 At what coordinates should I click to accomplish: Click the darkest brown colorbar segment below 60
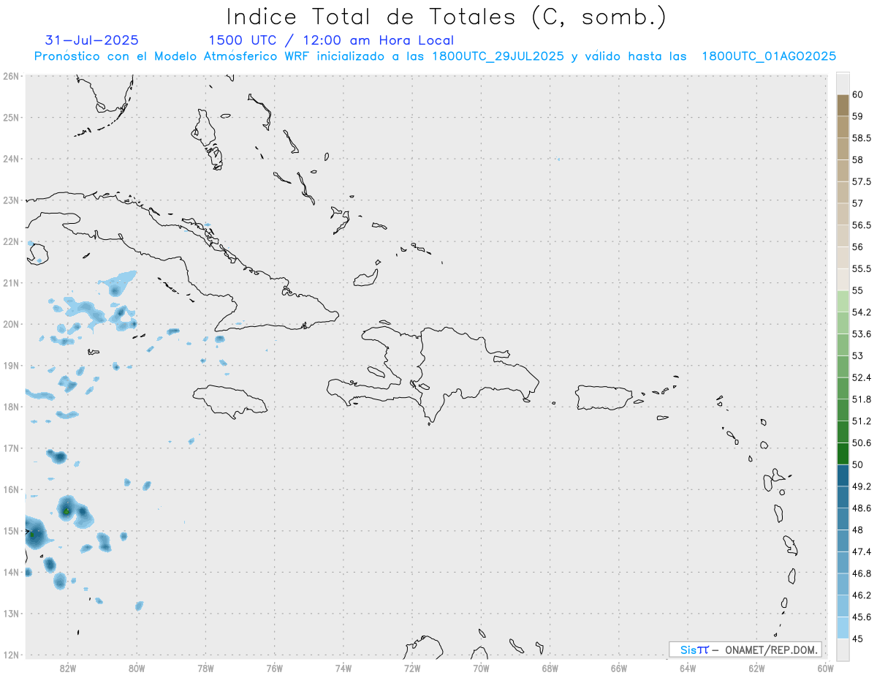(x=842, y=105)
